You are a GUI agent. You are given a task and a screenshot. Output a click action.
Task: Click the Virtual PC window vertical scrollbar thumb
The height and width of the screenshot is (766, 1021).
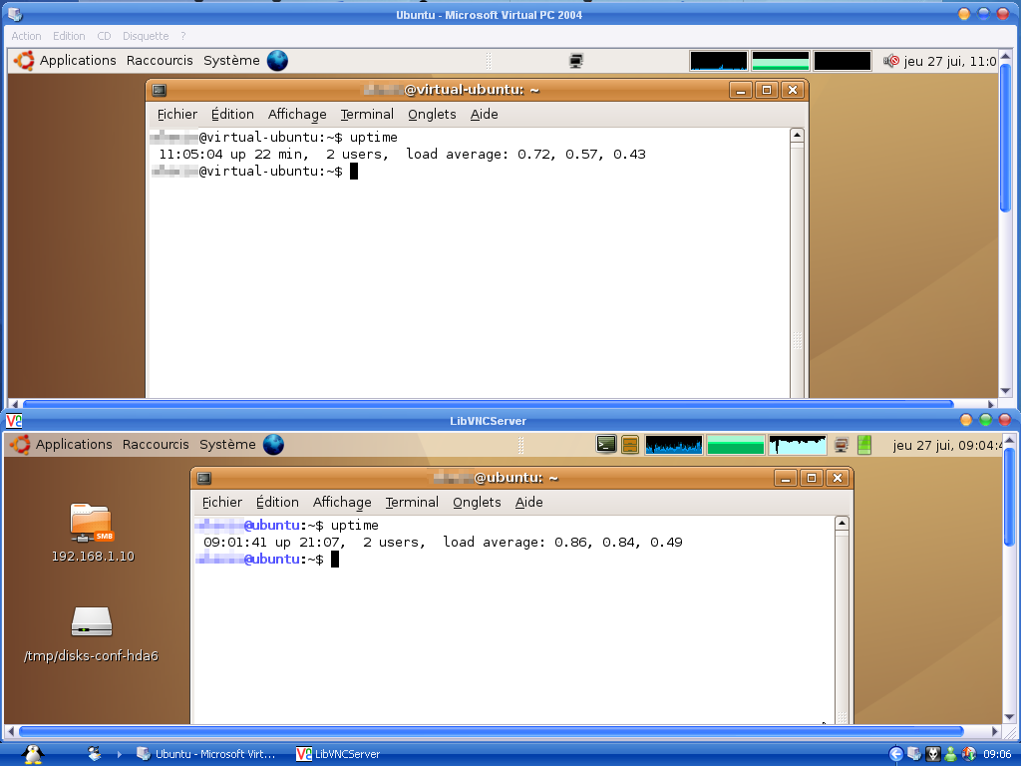pos(1005,138)
